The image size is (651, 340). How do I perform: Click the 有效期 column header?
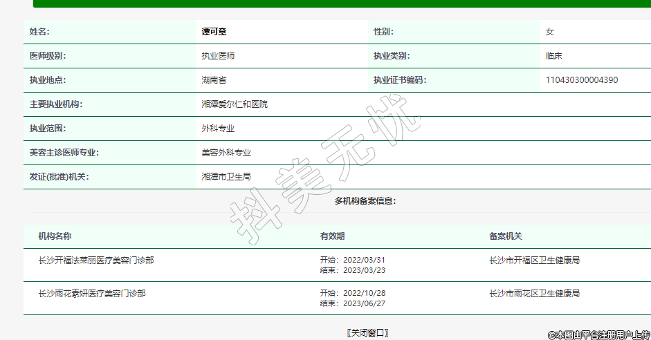[332, 236]
